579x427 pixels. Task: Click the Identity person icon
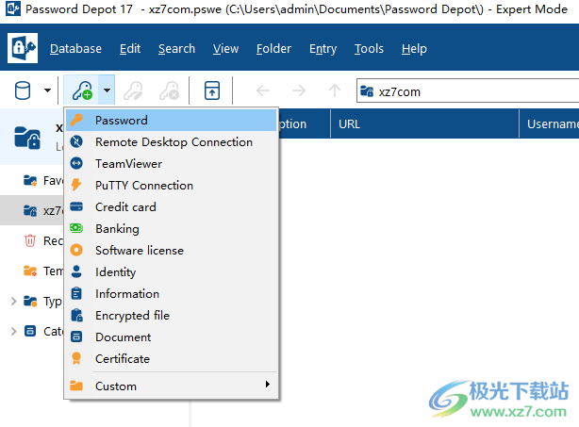76,271
